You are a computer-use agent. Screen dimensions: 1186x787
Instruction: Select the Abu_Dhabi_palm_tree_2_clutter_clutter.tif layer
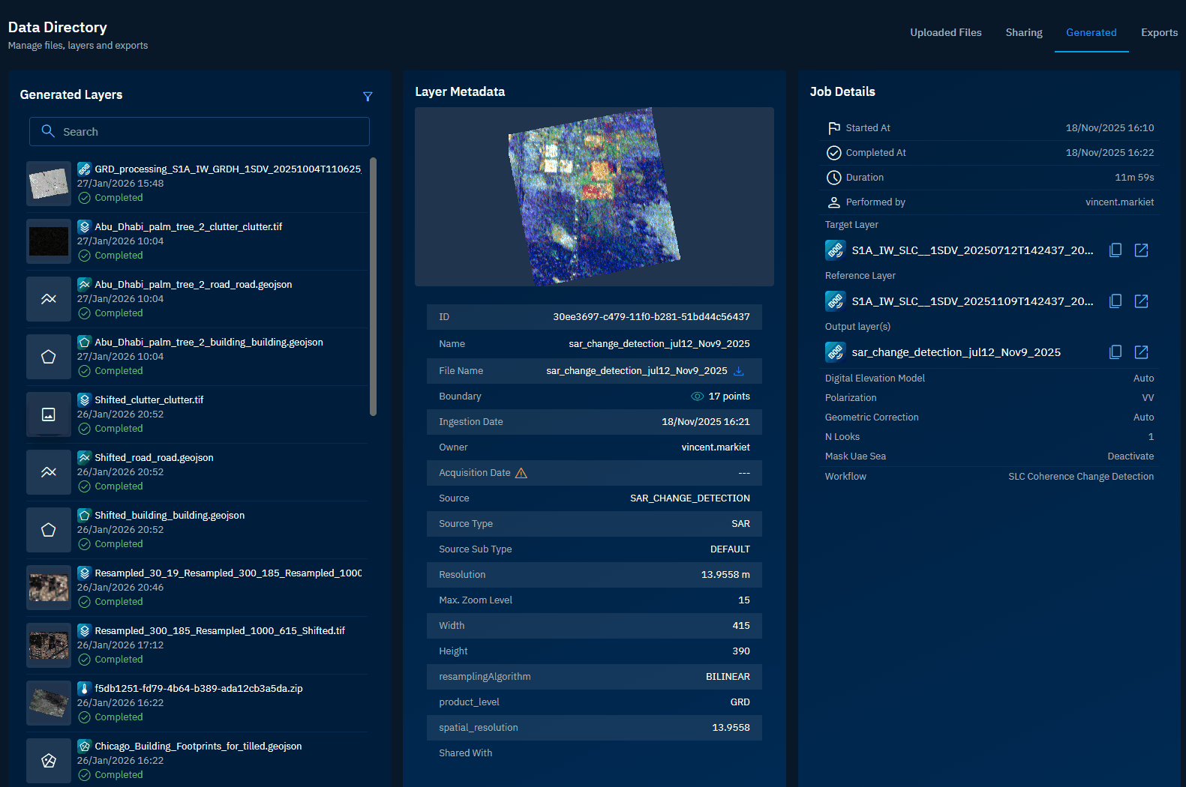[188, 227]
